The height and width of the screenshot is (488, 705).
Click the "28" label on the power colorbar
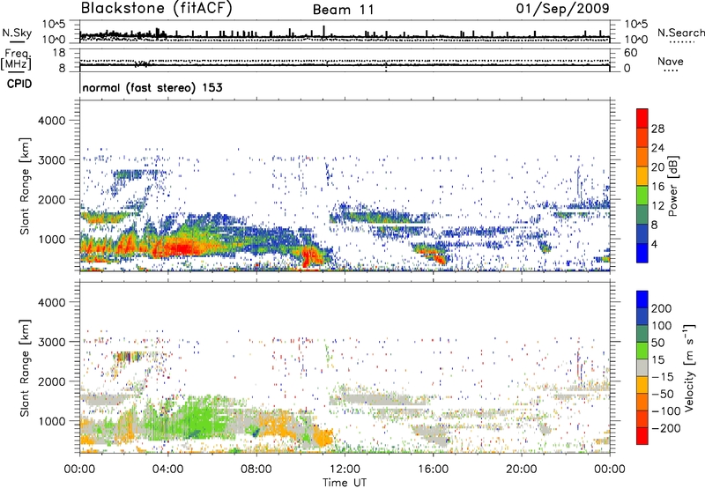(x=657, y=129)
